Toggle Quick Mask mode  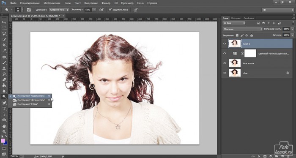click(x=4, y=149)
